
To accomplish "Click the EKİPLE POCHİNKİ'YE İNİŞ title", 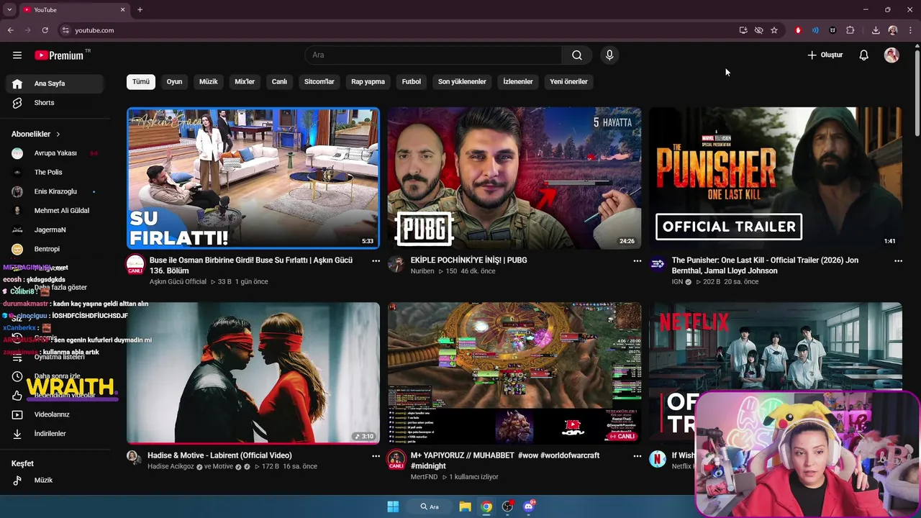I will coord(468,260).
